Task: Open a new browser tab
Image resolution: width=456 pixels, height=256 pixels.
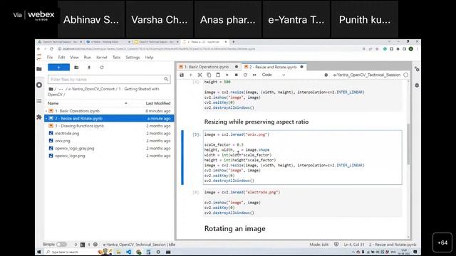Action: click(233, 42)
